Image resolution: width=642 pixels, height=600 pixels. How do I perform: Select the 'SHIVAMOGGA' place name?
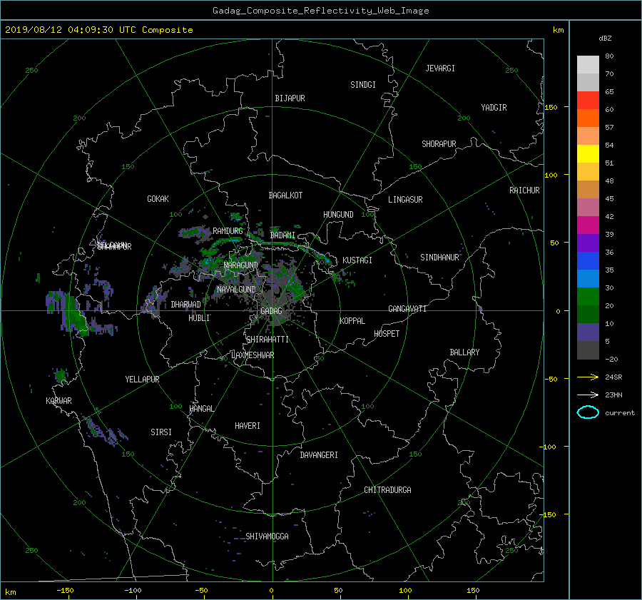[x=267, y=537]
